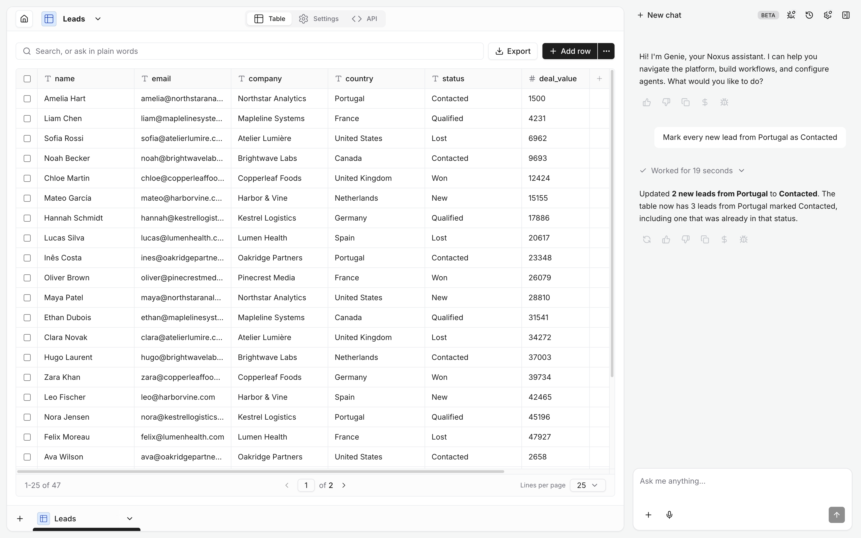861x538 pixels.
Task: Expand Worked for 19 seconds details
Action: click(x=692, y=171)
